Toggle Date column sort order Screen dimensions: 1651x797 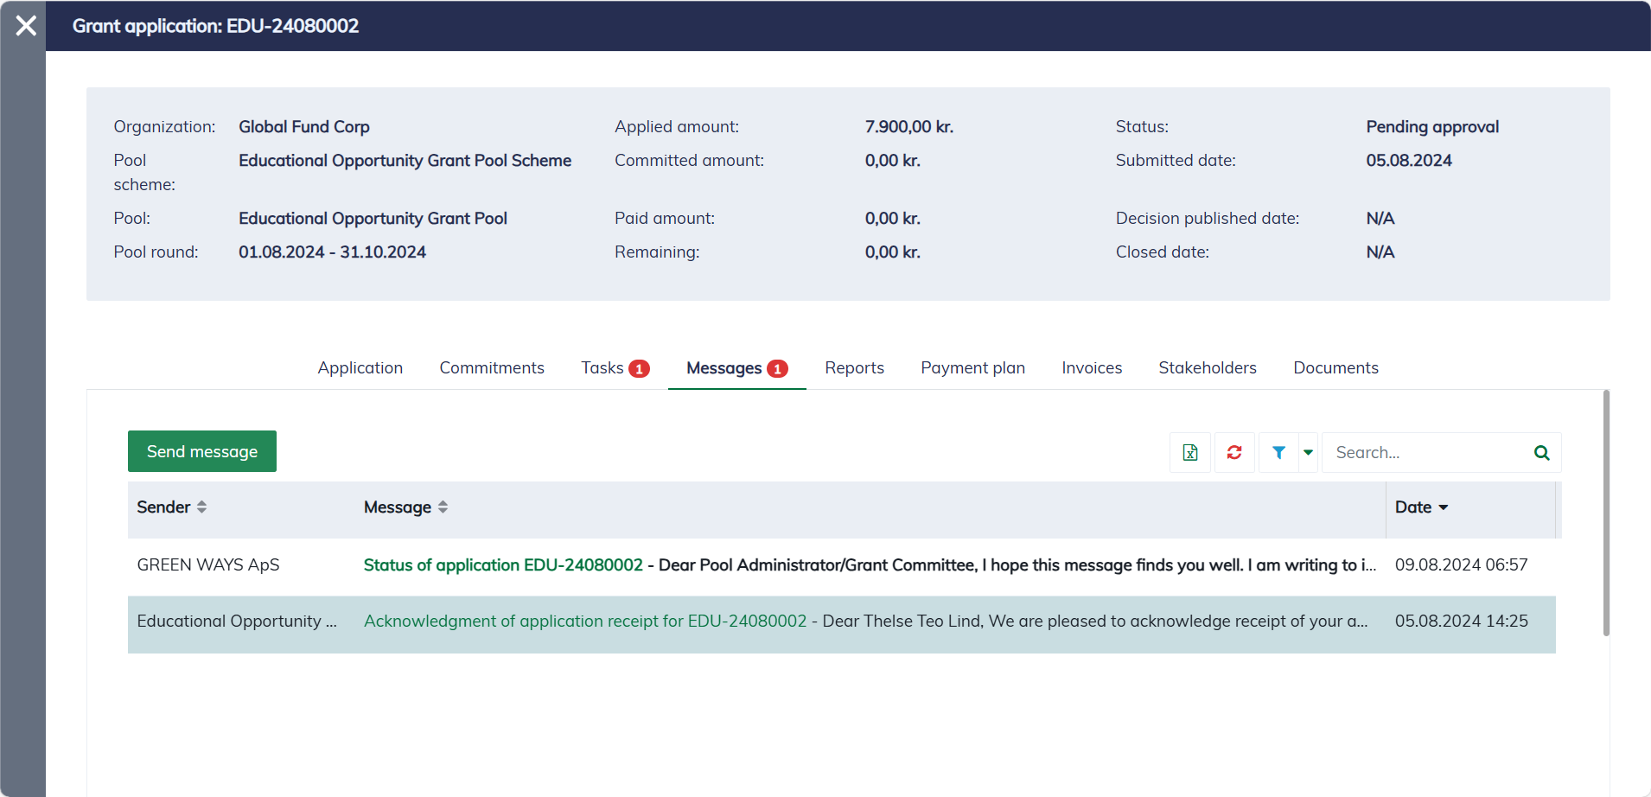(x=1421, y=507)
